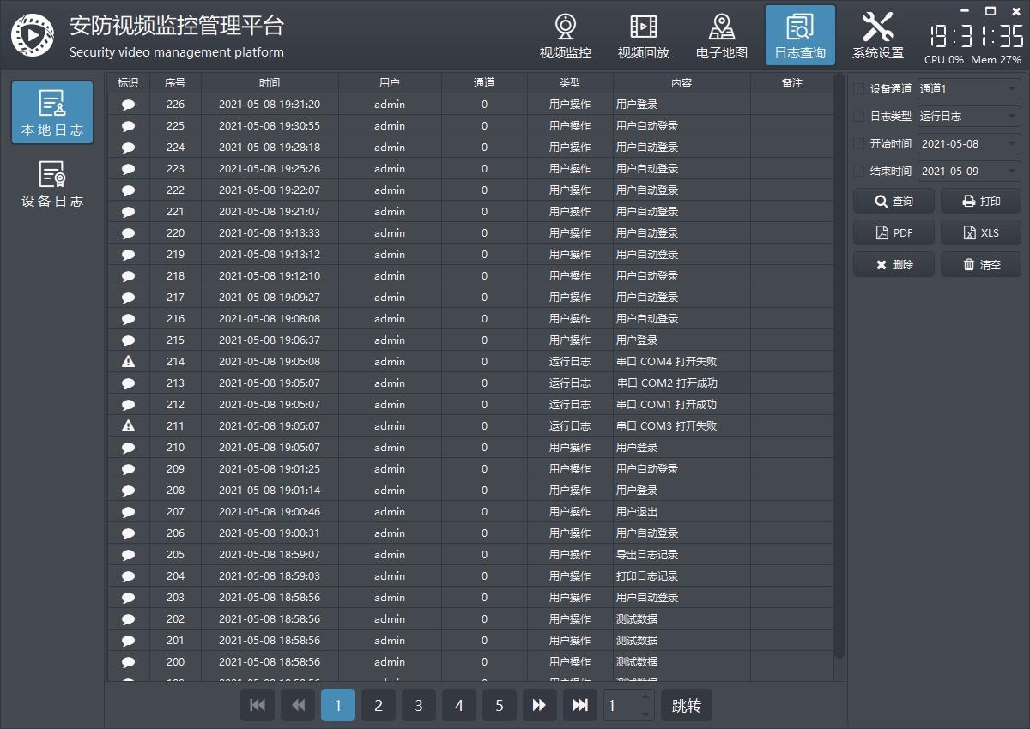Viewport: 1030px width, 729px height.
Task: Switch to the 日志查询 log query tab
Action: pyautogui.click(x=800, y=36)
